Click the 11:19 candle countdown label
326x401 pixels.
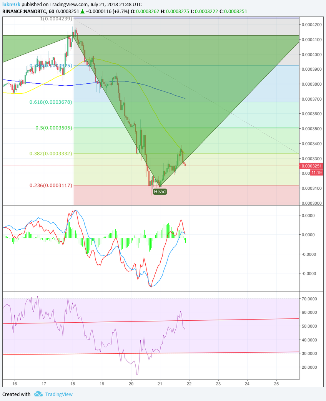coord(316,172)
